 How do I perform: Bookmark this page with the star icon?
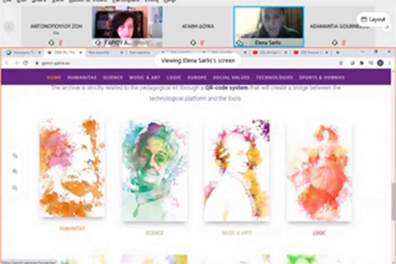341,63
